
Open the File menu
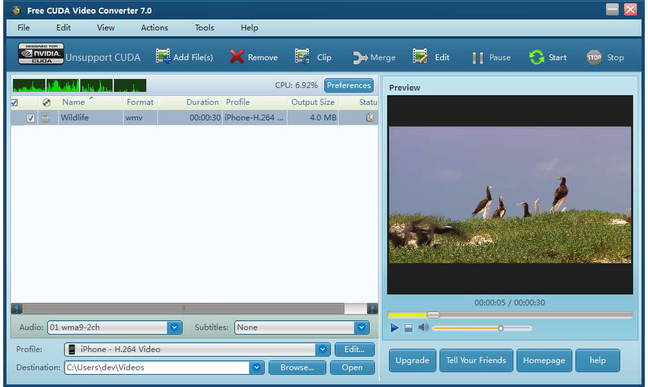coord(23,28)
